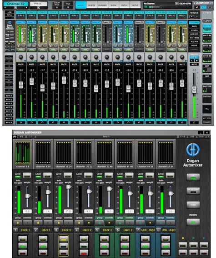Click next channel arrow beside Channel 32
The image size is (216, 258).
coord(26,8)
